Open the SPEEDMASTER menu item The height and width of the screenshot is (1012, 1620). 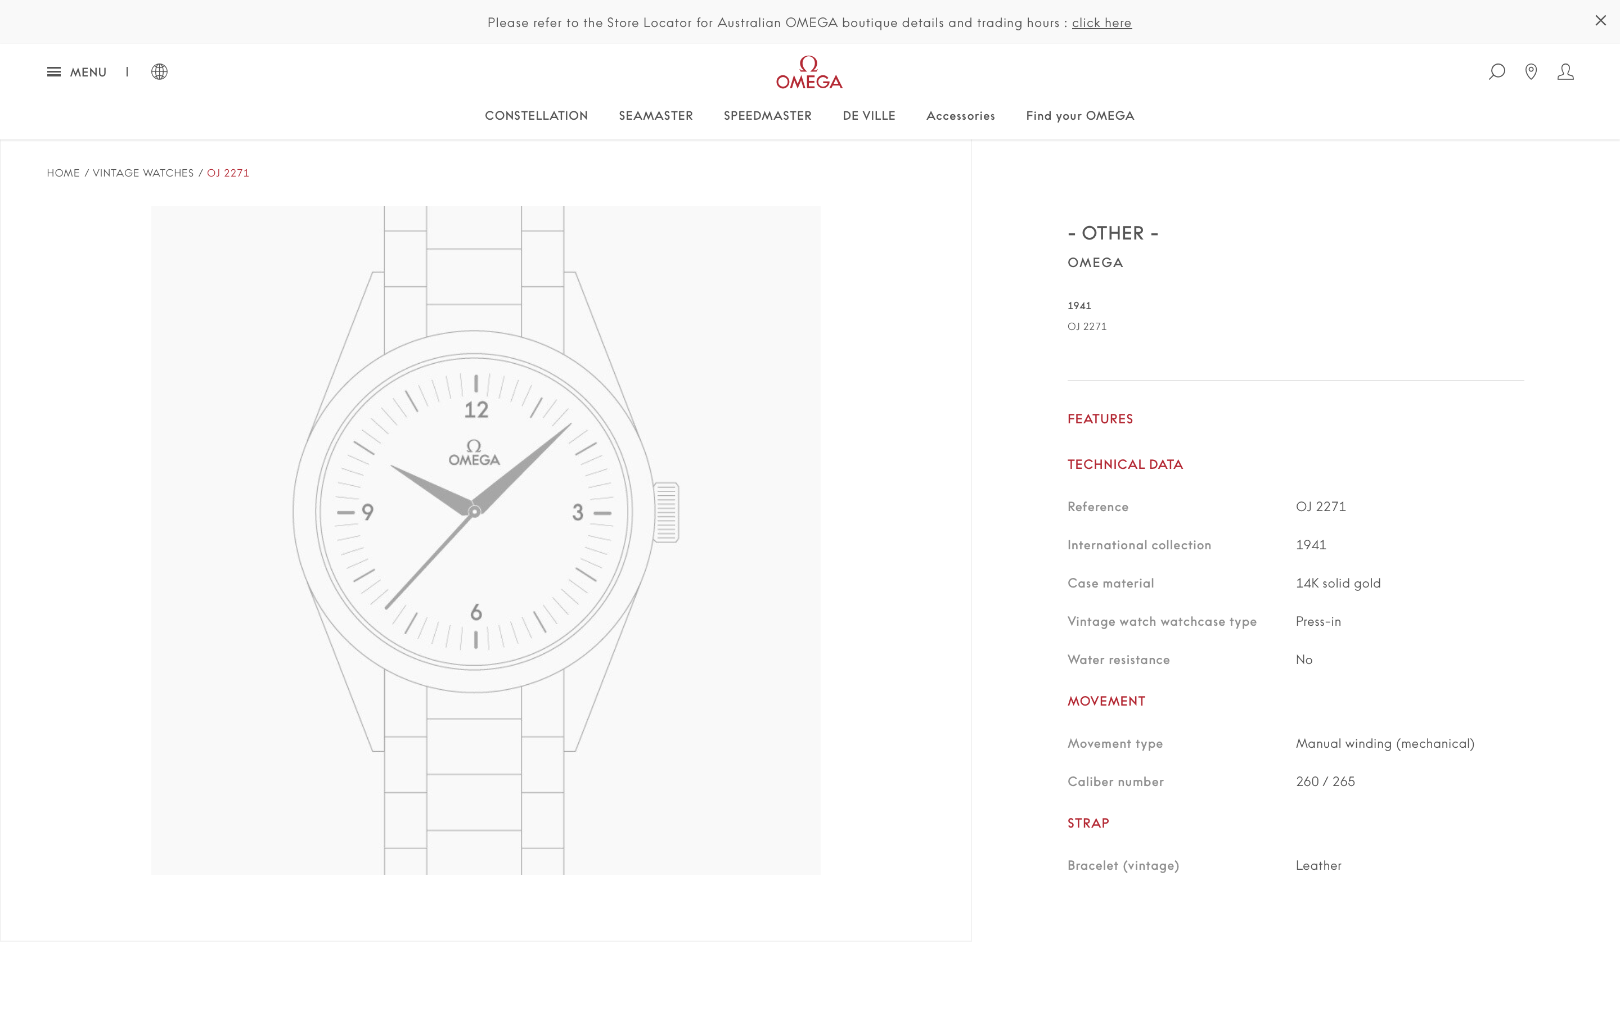point(767,116)
